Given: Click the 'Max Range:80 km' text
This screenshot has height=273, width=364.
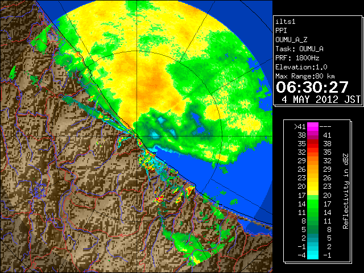Looking at the screenshot, I should tap(305, 76).
